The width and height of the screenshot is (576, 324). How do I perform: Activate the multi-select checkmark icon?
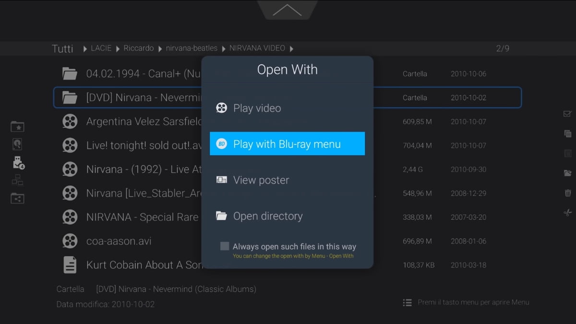[567, 114]
